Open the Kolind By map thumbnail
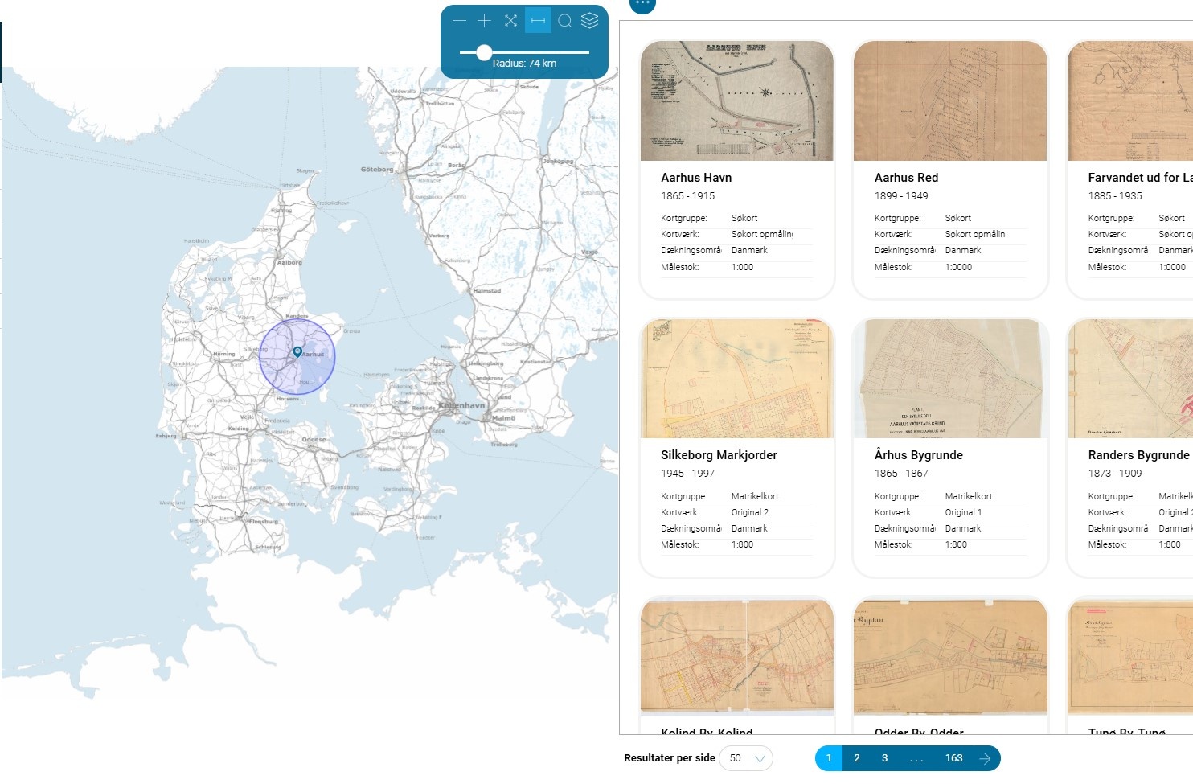 737,656
